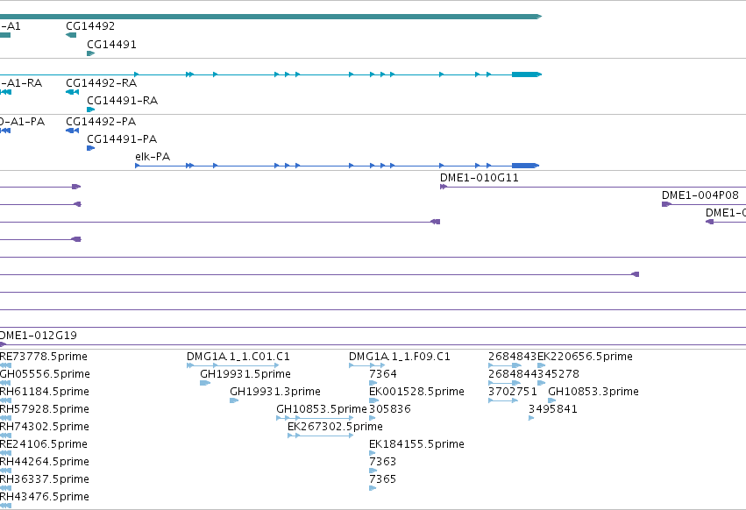Select the RH43476.5prime EST label
This screenshot has width=746, height=510.
click(45, 497)
